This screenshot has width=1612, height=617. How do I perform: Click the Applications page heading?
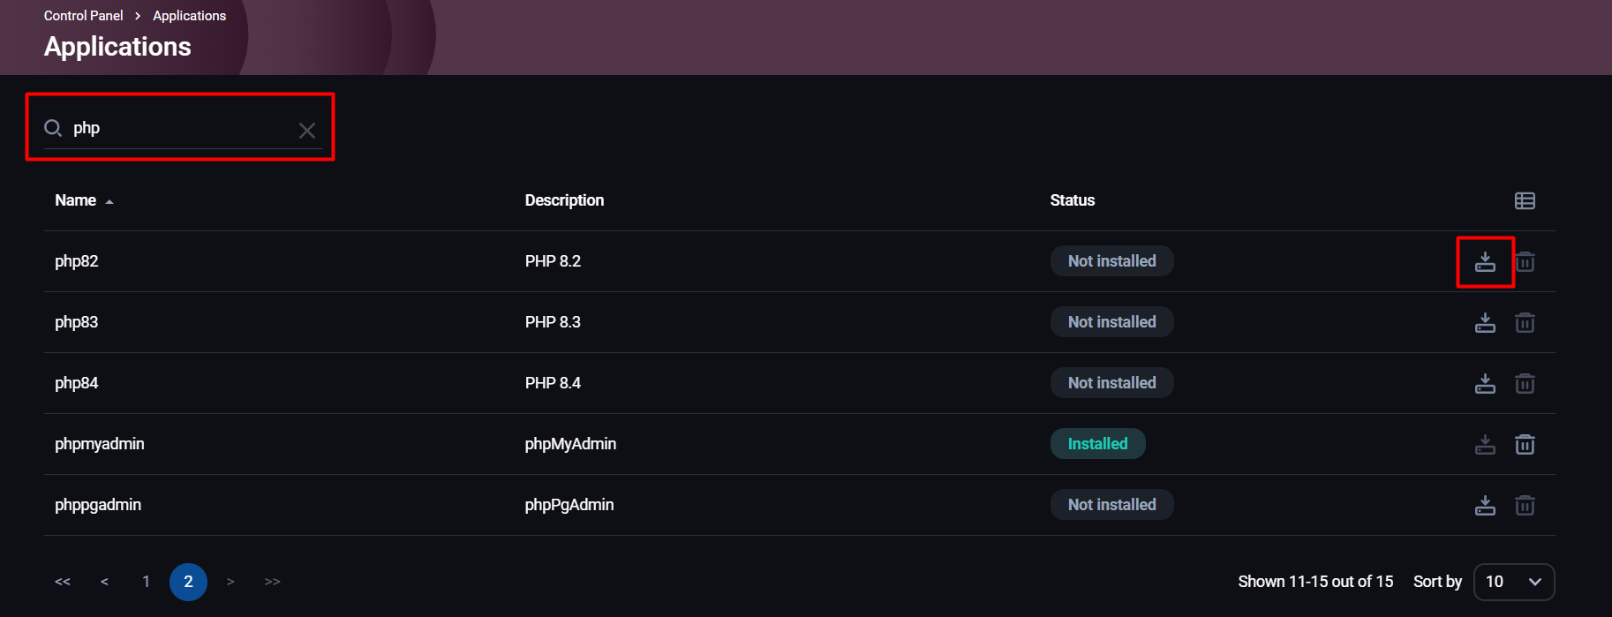117,47
